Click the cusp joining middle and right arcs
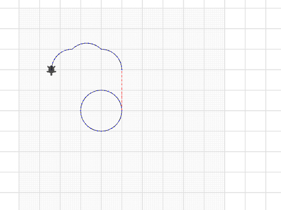281x210 pixels. point(101,49)
